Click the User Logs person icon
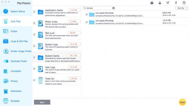Viewport: 189px width, 106px height. coord(40,69)
